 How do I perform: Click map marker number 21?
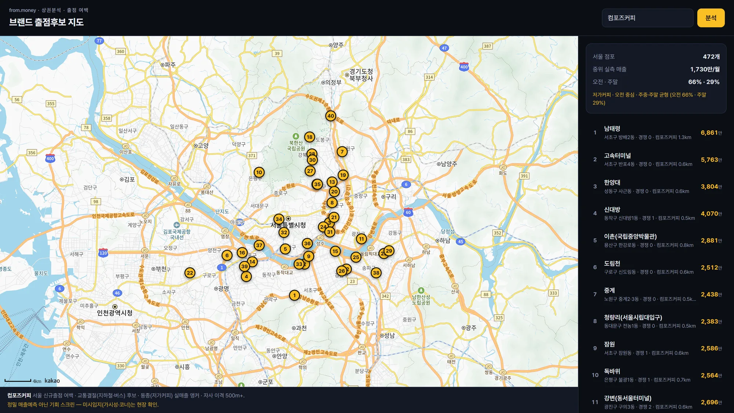point(334,217)
